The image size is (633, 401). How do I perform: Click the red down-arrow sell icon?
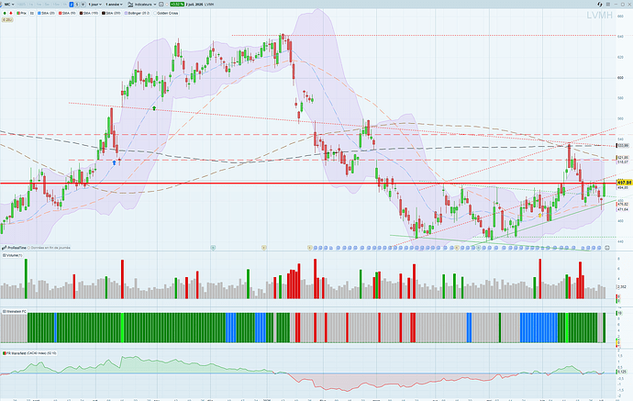[x=11, y=14]
